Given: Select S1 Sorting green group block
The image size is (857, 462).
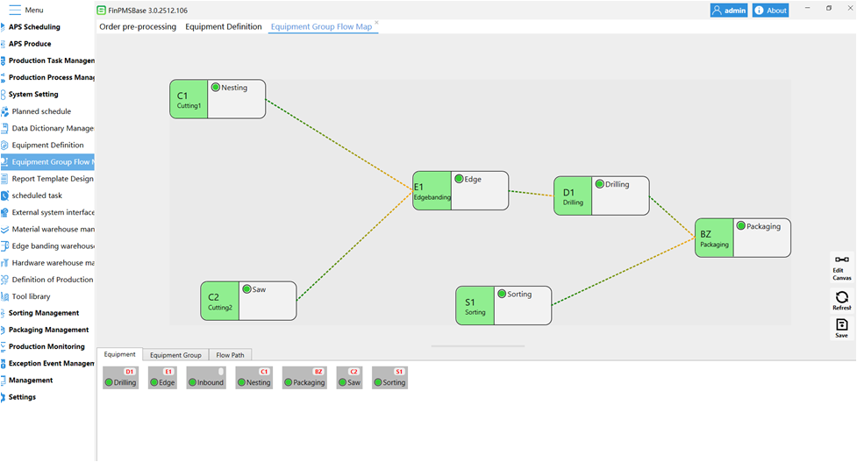Looking at the screenshot, I should point(475,306).
